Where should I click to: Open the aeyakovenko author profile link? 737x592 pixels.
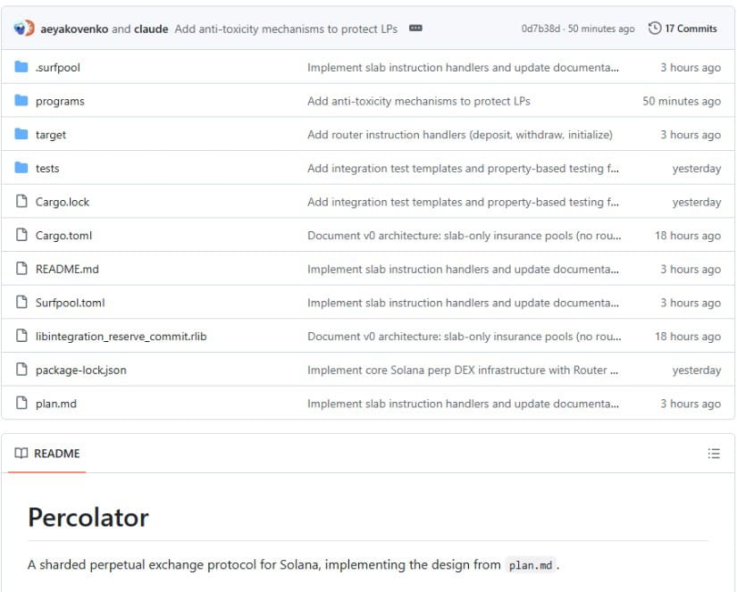tap(74, 29)
